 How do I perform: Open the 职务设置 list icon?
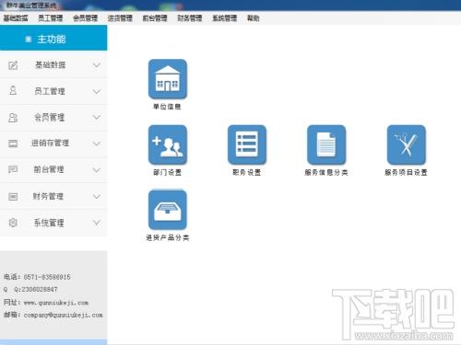(247, 144)
